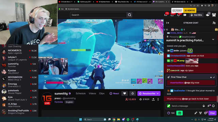Switch to the Beyblade Review YouTube tab

click(x=104, y=2)
